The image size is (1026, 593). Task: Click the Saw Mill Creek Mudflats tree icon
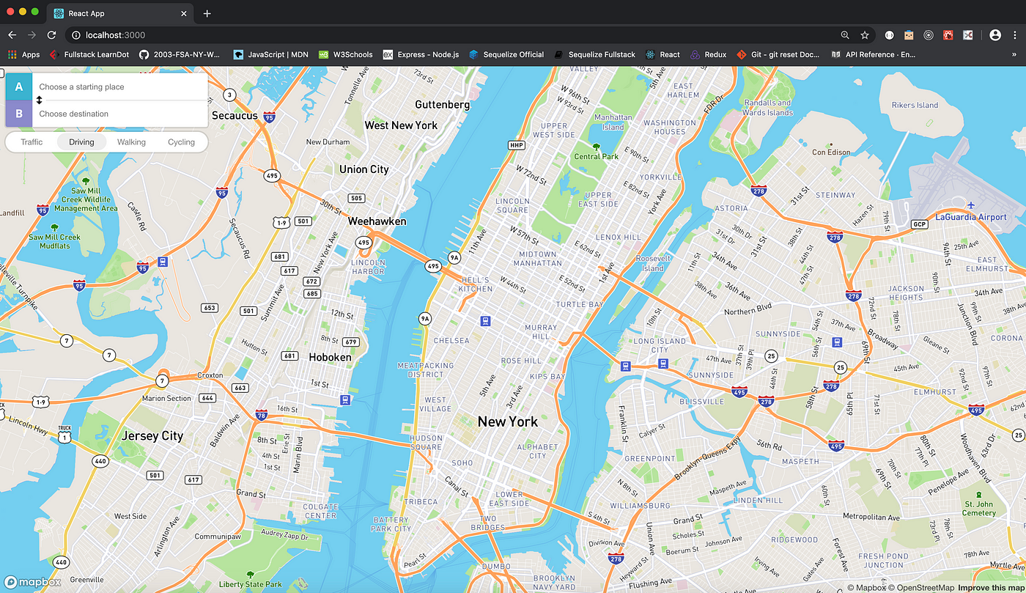click(x=55, y=227)
